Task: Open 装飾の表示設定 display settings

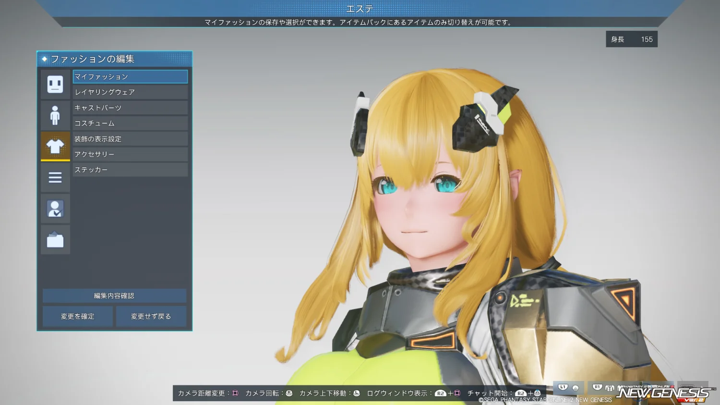Action: pyautogui.click(x=130, y=139)
